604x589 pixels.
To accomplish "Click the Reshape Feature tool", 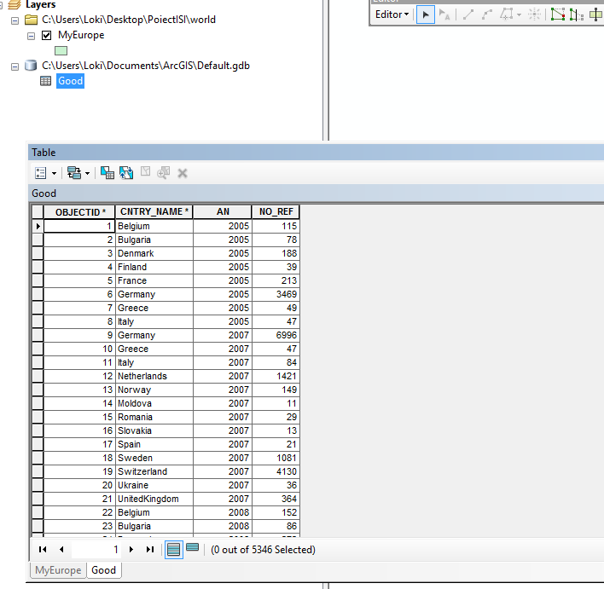I will (576, 14).
